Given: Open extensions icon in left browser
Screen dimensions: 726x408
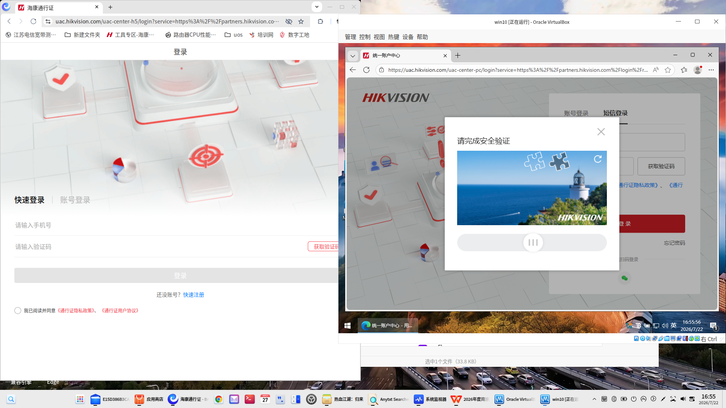Looking at the screenshot, I should (320, 22).
